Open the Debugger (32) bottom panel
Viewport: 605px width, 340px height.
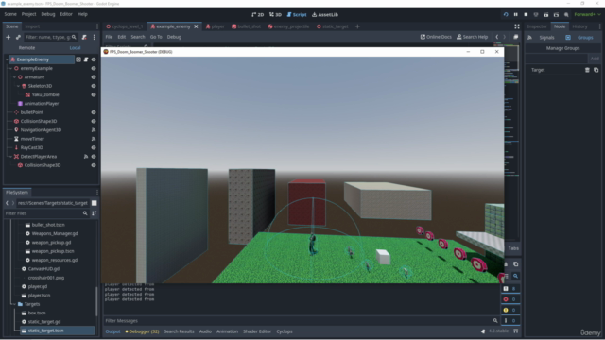[x=142, y=331]
